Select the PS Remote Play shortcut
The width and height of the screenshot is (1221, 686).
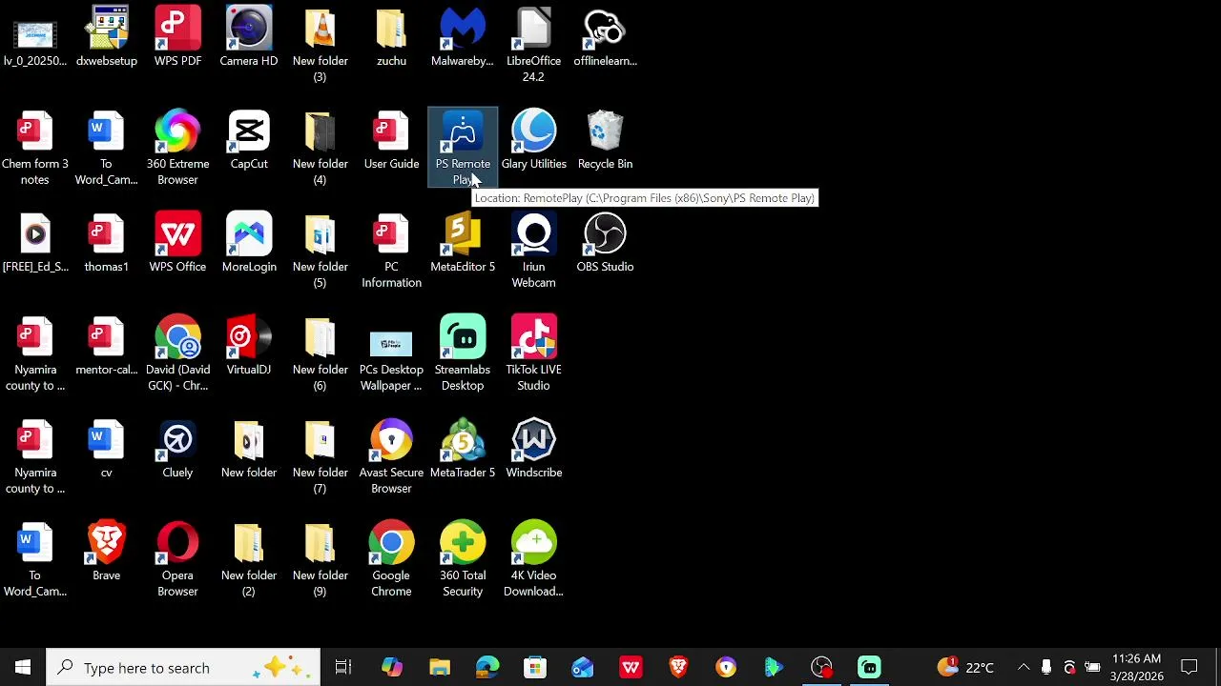tap(463, 148)
